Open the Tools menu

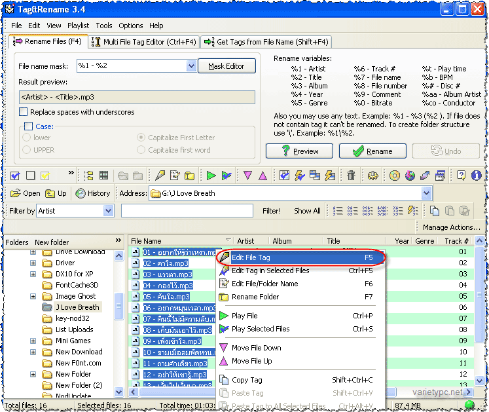[104, 26]
